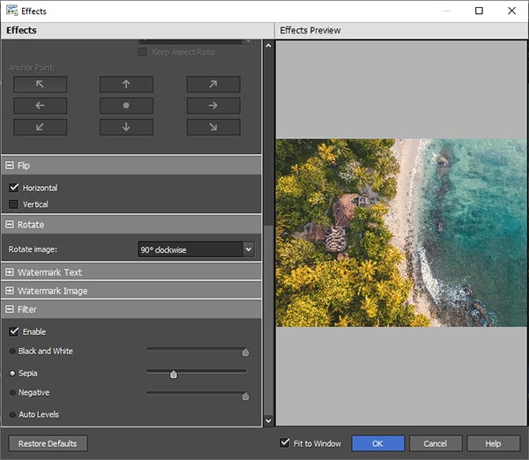The image size is (529, 460).
Task: Open the Rotate image dropdown
Action: [x=196, y=249]
